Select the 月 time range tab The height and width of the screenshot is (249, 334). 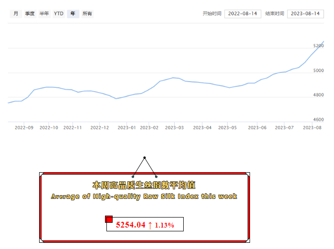16,14
